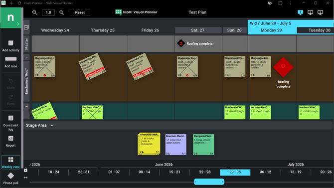Select Northern HVAC card on Tuesday 30
The width and height of the screenshot is (334, 188).
click(309, 112)
